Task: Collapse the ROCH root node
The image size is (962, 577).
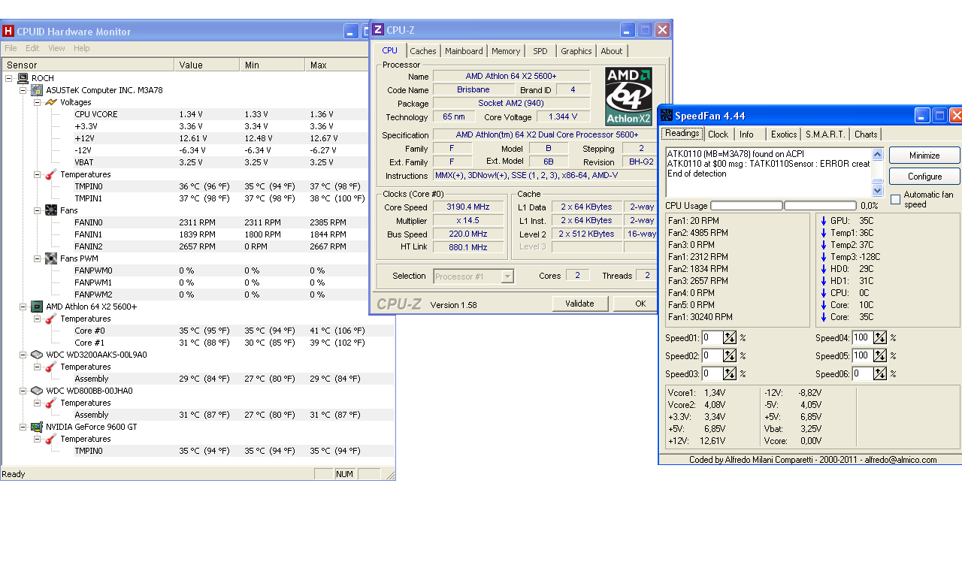Action: pos(9,78)
